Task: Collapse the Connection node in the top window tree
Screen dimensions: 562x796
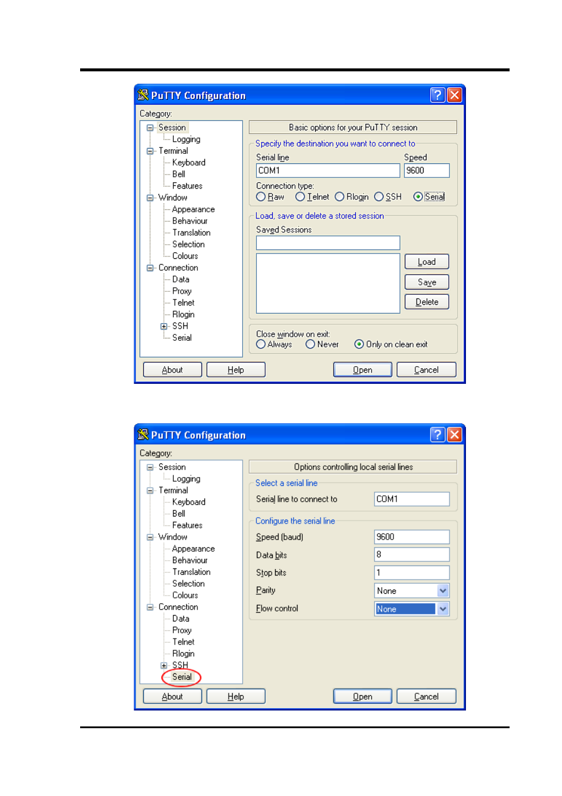Action: pyautogui.click(x=150, y=268)
